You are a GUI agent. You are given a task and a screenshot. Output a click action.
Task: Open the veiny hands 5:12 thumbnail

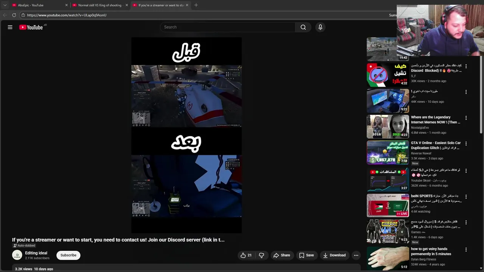pyautogui.click(x=388, y=258)
